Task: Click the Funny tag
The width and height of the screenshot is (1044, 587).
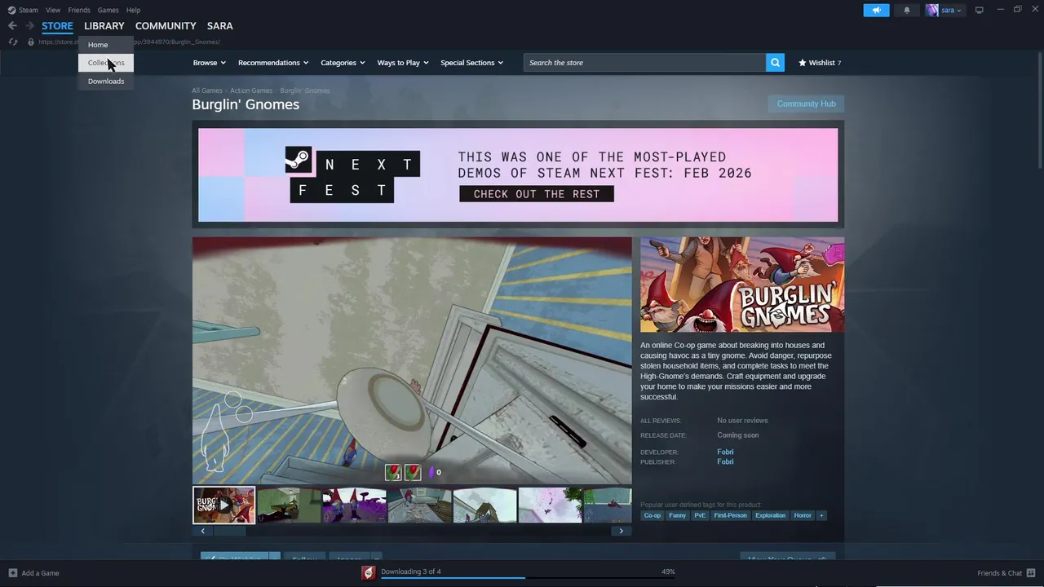Action: [678, 515]
